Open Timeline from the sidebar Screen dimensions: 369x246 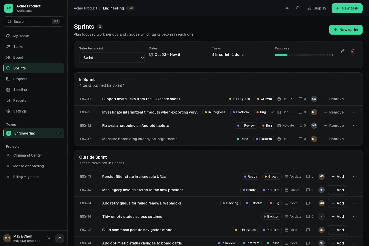[34, 90]
